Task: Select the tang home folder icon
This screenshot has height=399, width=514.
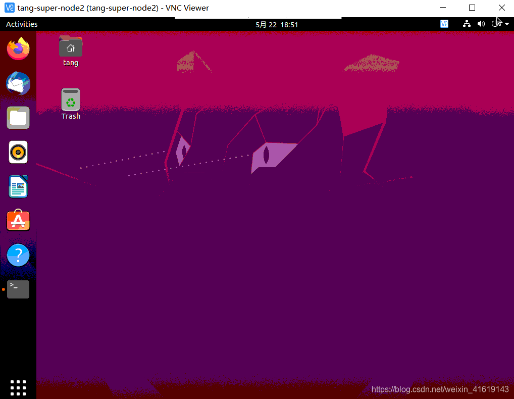Action: click(71, 51)
